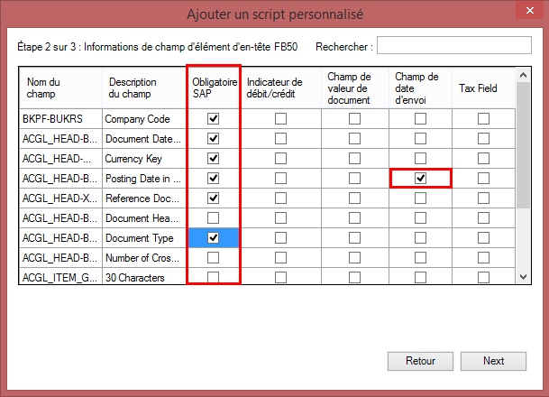Click the Description du champ column header
549x397 pixels.
tap(144, 88)
